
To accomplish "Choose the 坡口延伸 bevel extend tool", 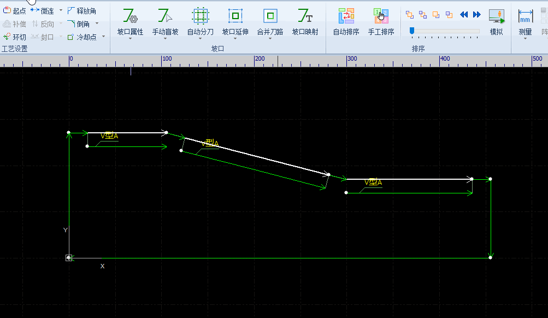I will 235,22.
